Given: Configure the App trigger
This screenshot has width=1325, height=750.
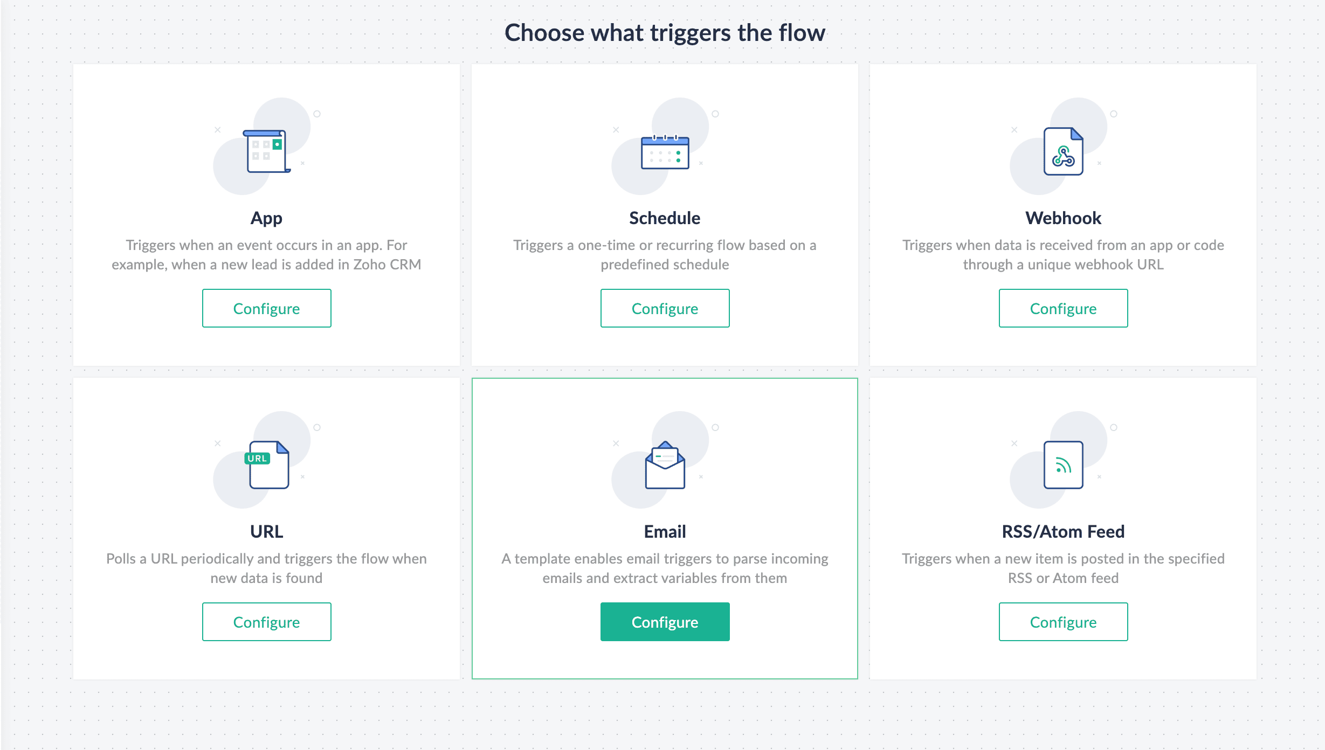Looking at the screenshot, I should click(266, 308).
